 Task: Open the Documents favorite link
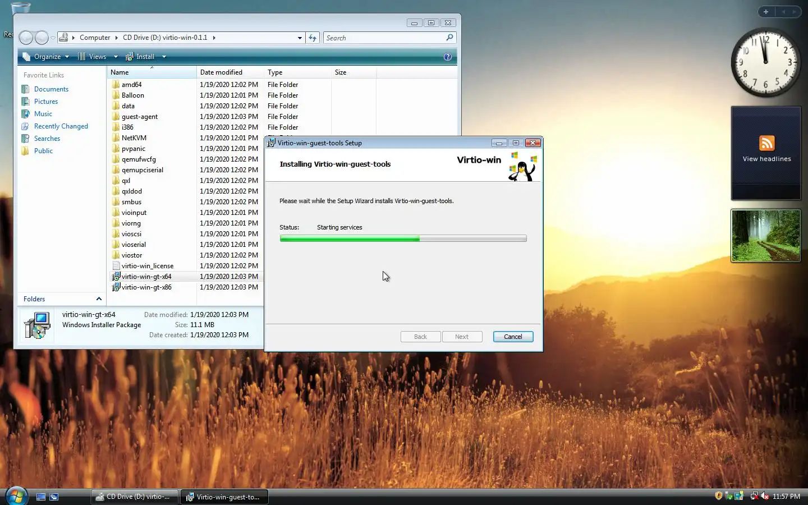tap(51, 89)
